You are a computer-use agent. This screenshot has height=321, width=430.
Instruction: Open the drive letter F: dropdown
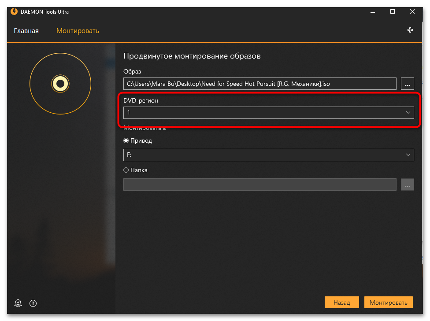(x=268, y=155)
